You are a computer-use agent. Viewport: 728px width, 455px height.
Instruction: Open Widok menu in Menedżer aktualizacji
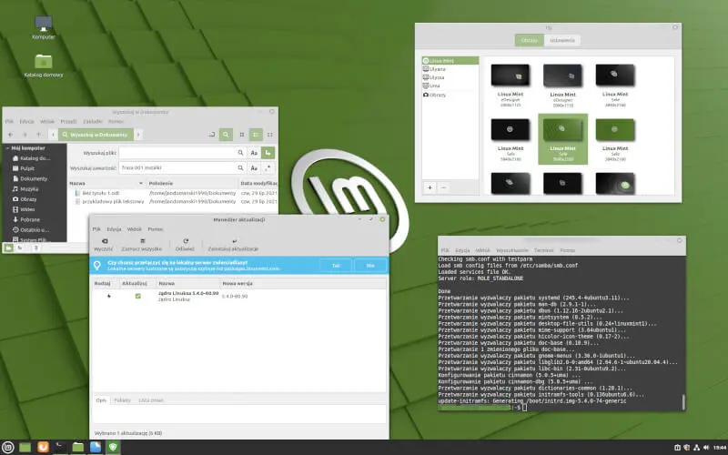[x=134, y=229]
